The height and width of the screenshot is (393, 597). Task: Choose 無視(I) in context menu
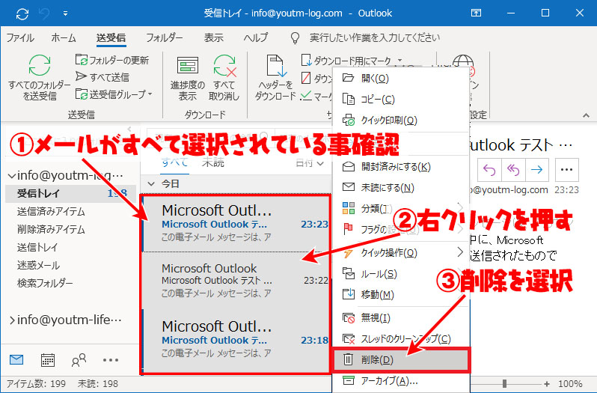coord(400,317)
